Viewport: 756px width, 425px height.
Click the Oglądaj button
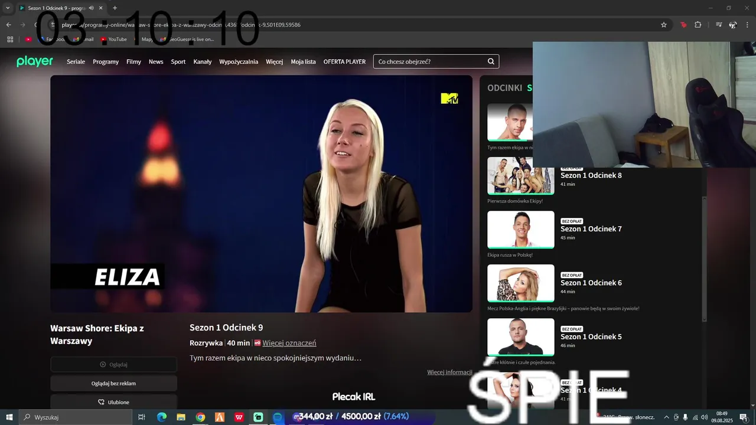(x=113, y=364)
